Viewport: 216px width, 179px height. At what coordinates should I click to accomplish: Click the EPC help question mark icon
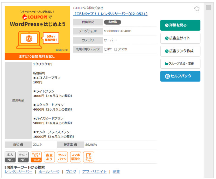(x=22, y=145)
